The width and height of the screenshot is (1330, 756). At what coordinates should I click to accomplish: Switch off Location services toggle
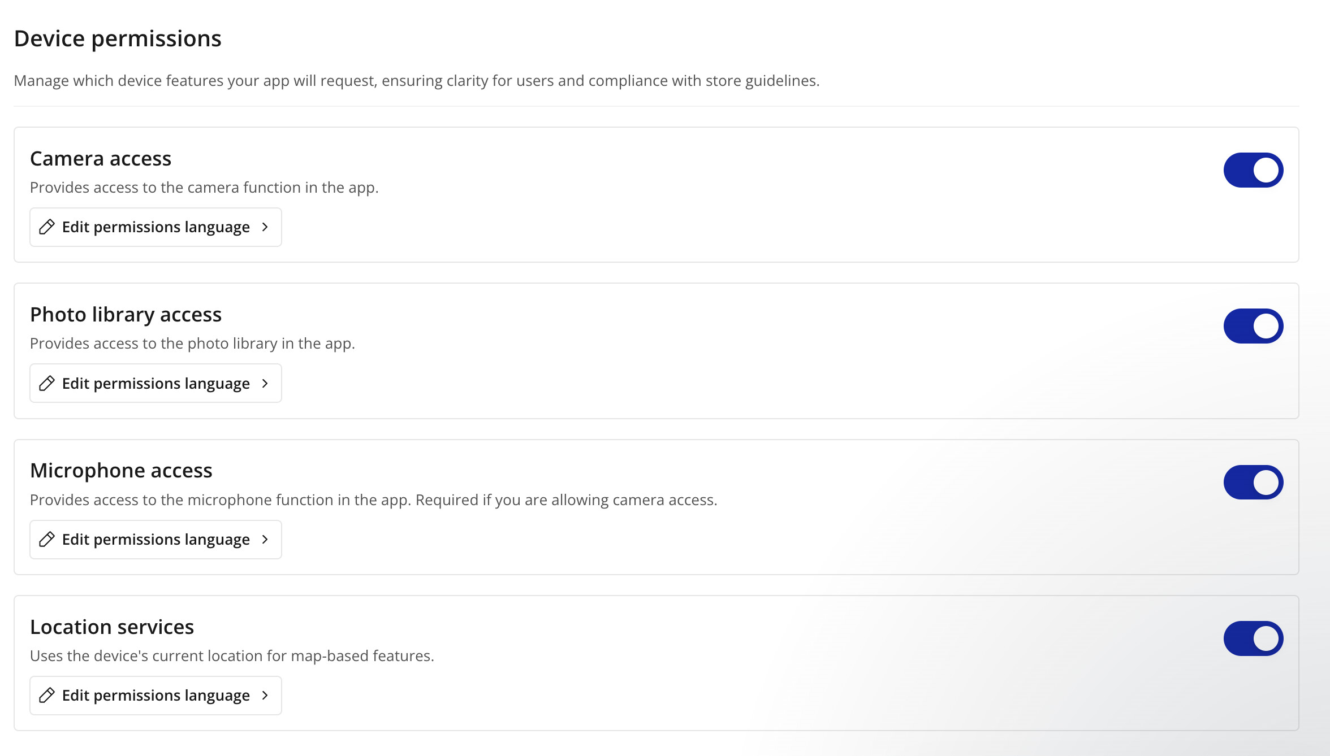tap(1253, 638)
